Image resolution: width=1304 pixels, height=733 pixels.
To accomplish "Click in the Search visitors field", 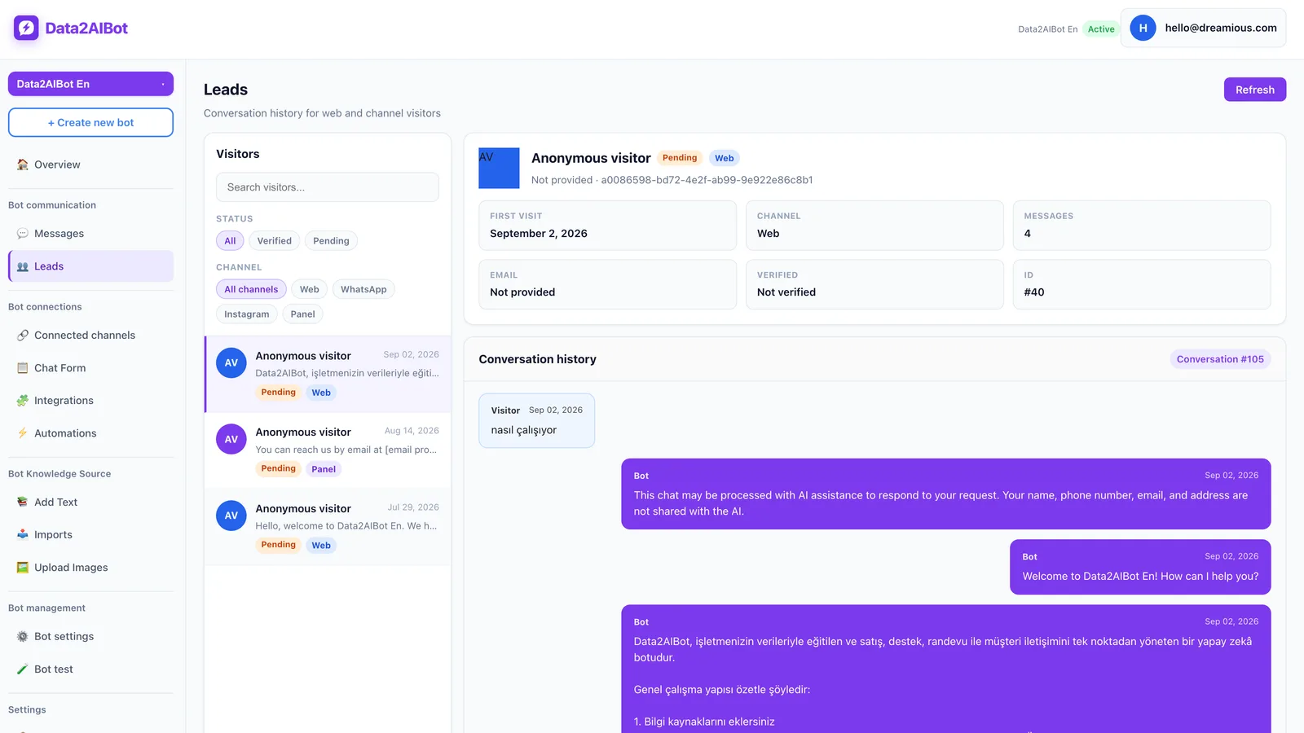I will coord(328,187).
